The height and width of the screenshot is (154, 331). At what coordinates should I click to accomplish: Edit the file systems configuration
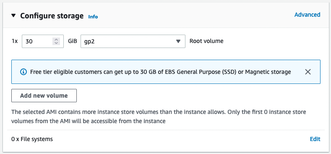coord(315,139)
